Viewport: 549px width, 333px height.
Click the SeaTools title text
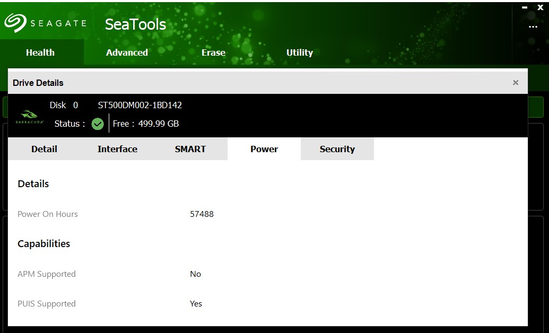(135, 24)
